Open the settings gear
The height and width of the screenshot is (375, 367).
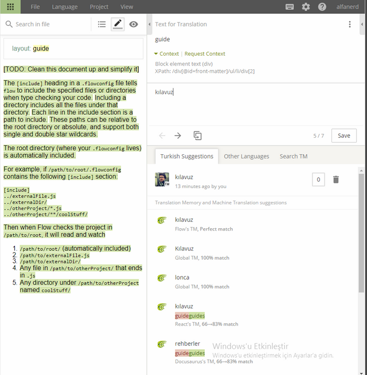click(x=306, y=7)
